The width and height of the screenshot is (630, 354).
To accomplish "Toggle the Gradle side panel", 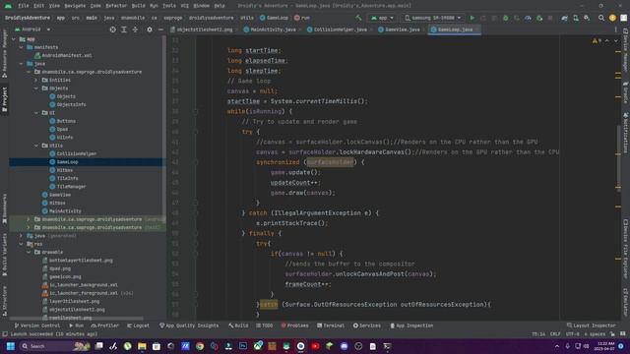I will (x=626, y=92).
